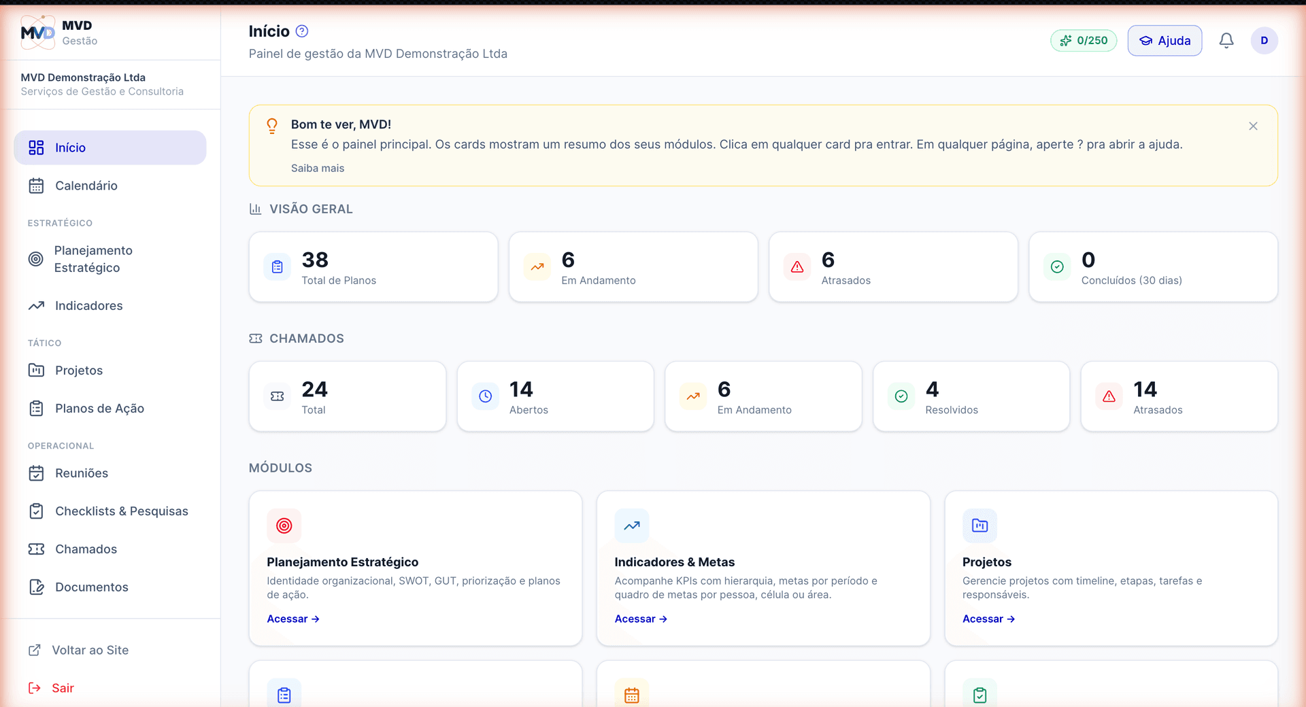Click the chamados Em Andamento trend icon
Image resolution: width=1306 pixels, height=707 pixels.
pyautogui.click(x=693, y=396)
